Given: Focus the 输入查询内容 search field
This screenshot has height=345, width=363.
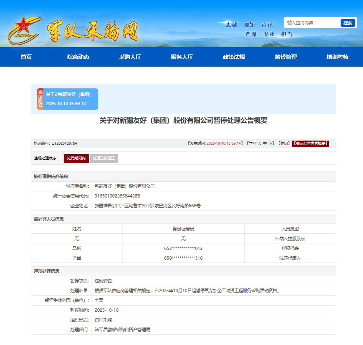Looking at the screenshot, I should coord(312,23).
